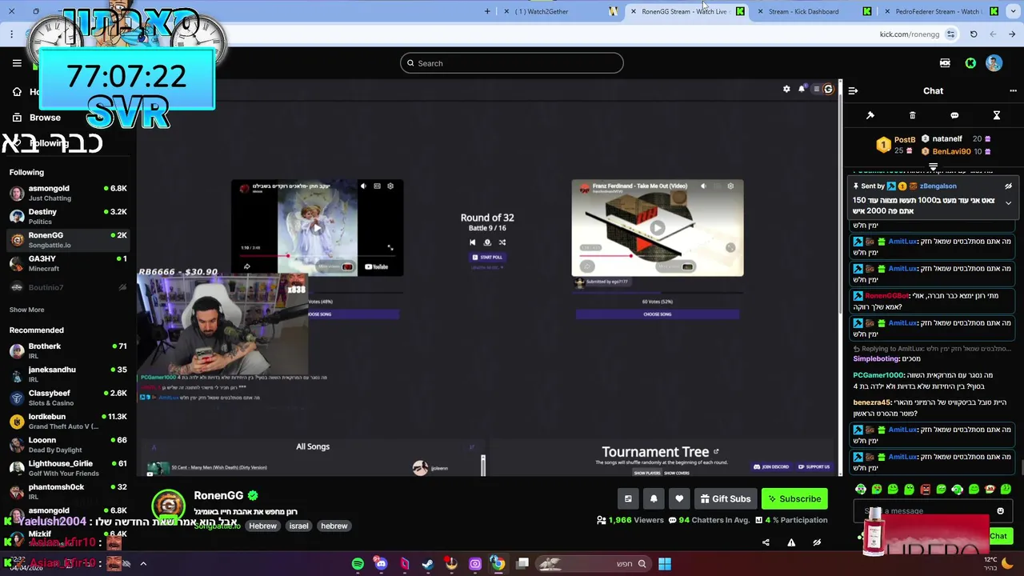Viewport: 1024px width, 576px height.
Task: Open asmongold Just Chatting following channel
Action: 68,193
